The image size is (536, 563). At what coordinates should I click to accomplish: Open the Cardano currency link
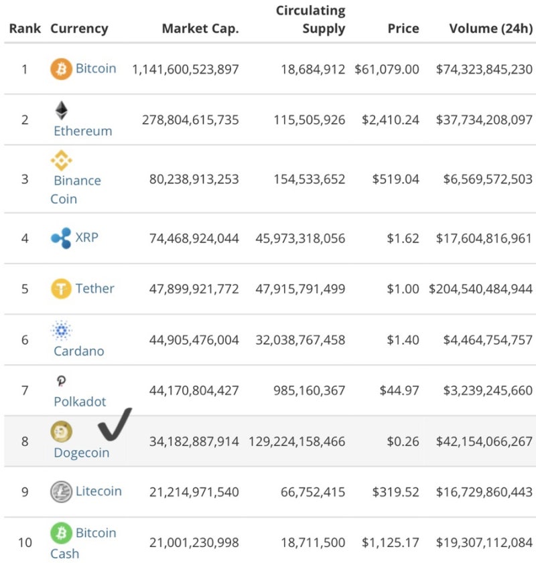79,351
